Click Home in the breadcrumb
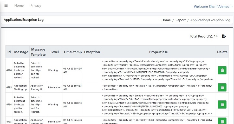234x124 pixels. 166,20
